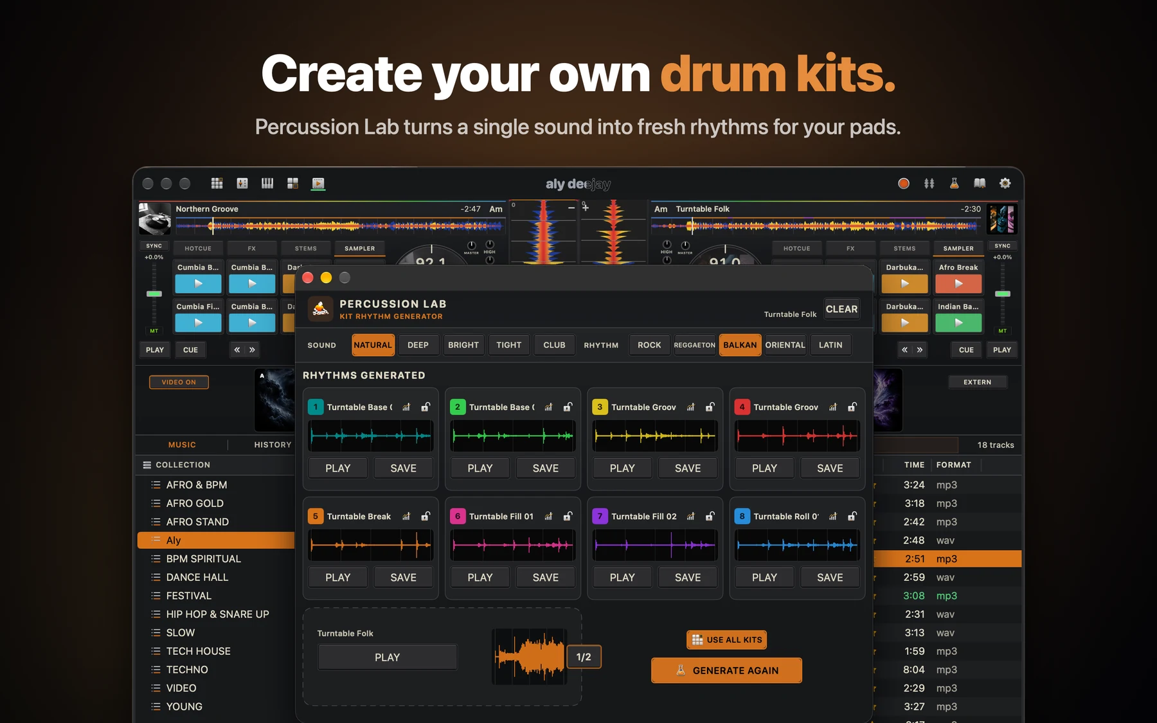The width and height of the screenshot is (1157, 723).
Task: Click the levels icon on rhythm 2
Action: [x=548, y=407]
